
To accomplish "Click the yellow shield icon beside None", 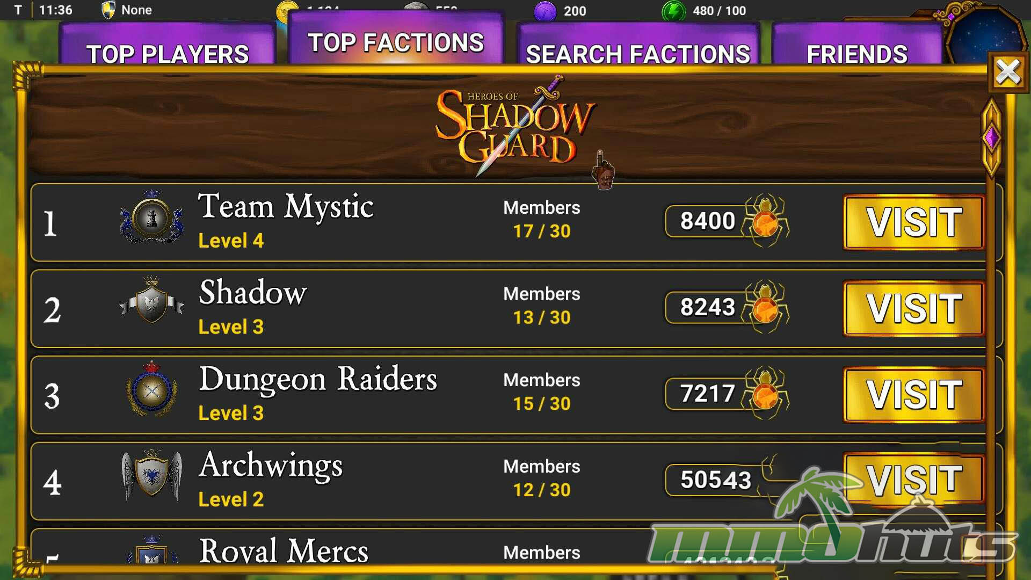I will 108,10.
